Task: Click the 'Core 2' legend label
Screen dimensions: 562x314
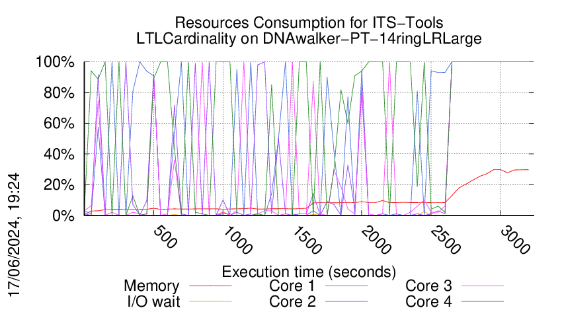Action: pyautogui.click(x=292, y=301)
